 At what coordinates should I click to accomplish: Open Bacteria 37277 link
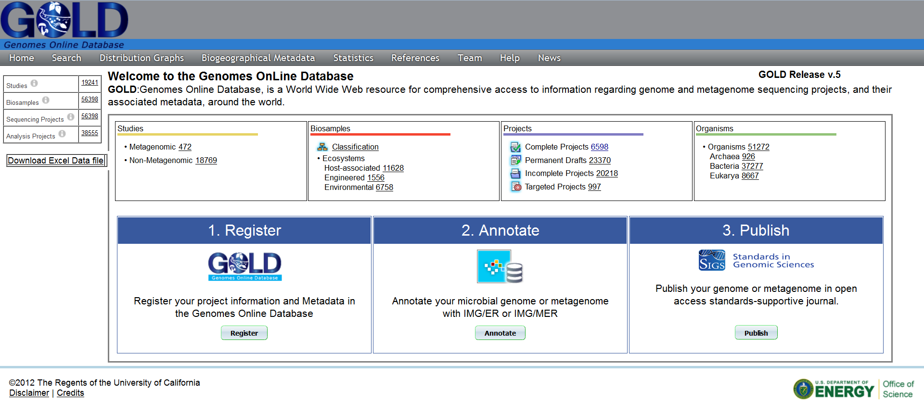(x=752, y=166)
